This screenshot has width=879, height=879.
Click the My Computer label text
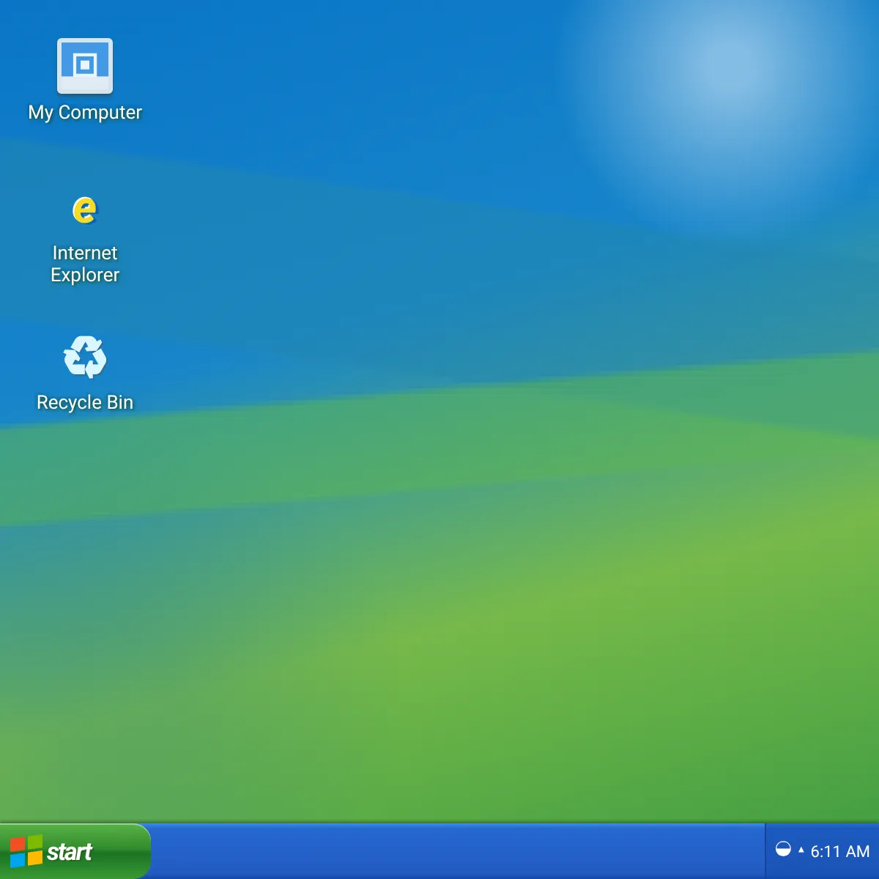click(x=85, y=113)
